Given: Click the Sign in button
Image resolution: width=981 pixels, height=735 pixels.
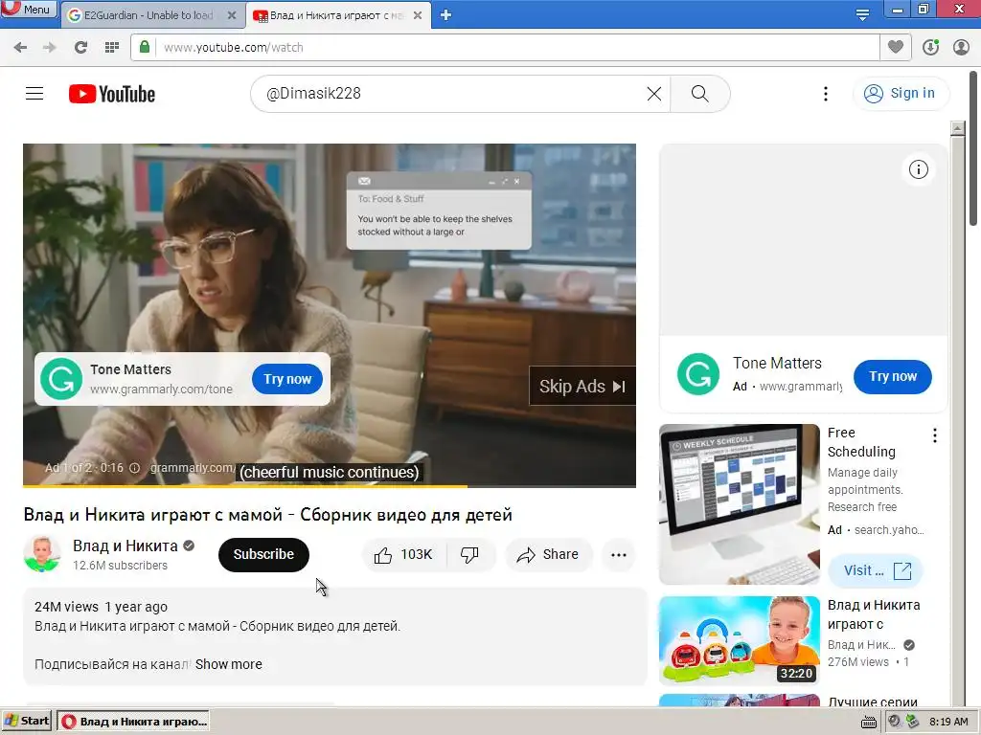Looking at the screenshot, I should pos(901,93).
